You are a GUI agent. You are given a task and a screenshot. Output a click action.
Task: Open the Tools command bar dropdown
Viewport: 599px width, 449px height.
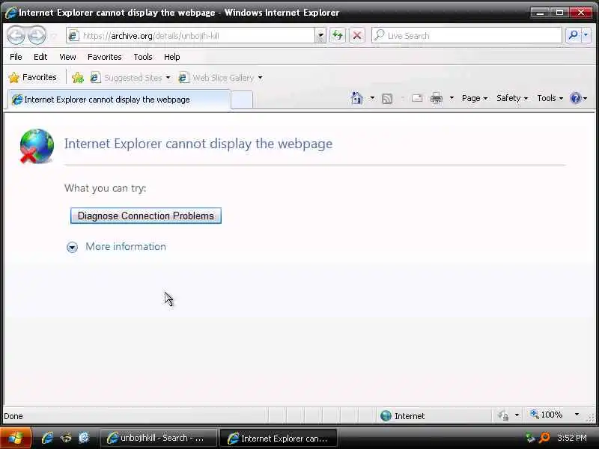coord(550,98)
